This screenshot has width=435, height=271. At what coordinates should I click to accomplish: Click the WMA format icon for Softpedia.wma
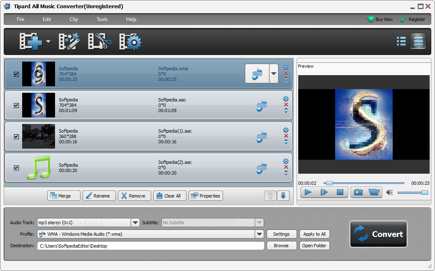tap(257, 73)
